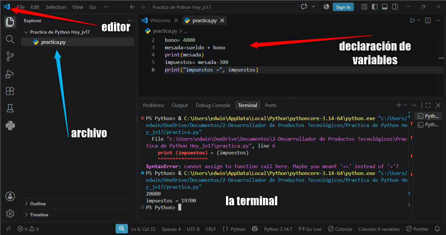Change end of line sequence CRLF
This screenshot has width=446, height=235.
(211, 229)
